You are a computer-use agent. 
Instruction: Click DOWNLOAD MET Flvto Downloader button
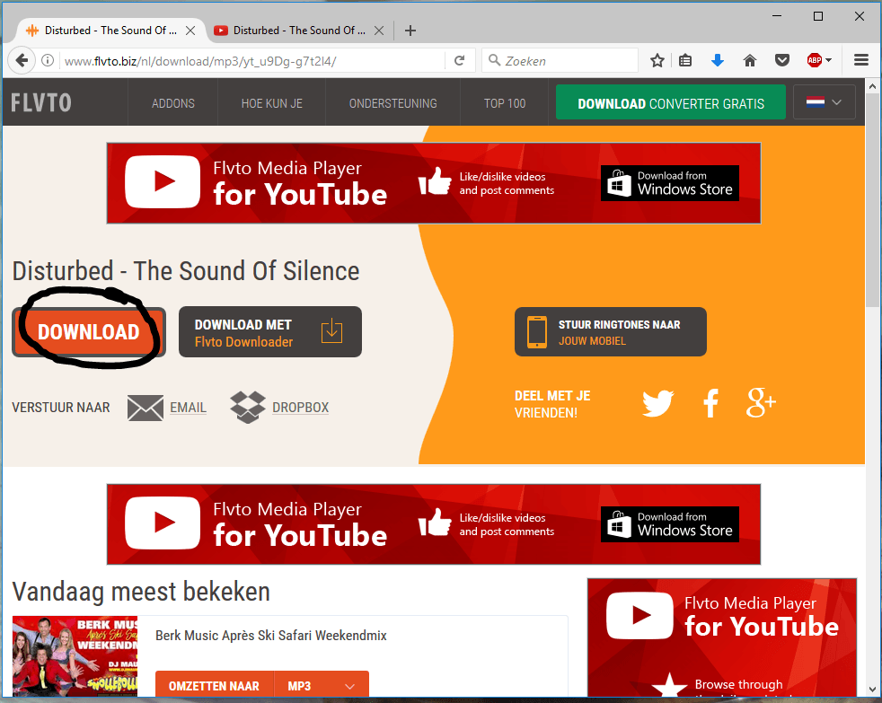pyautogui.click(x=270, y=332)
